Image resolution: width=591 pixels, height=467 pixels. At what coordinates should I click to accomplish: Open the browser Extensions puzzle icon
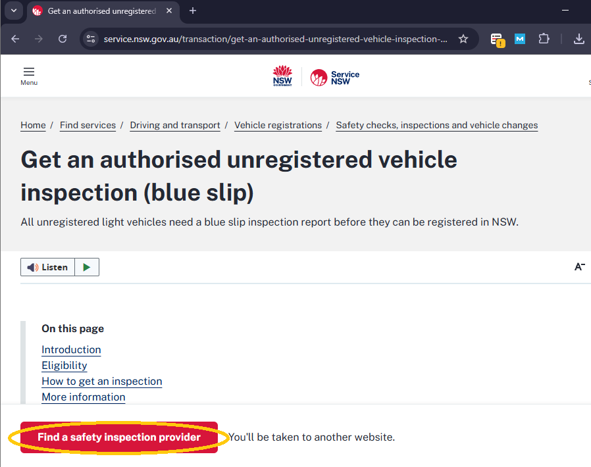[544, 39]
